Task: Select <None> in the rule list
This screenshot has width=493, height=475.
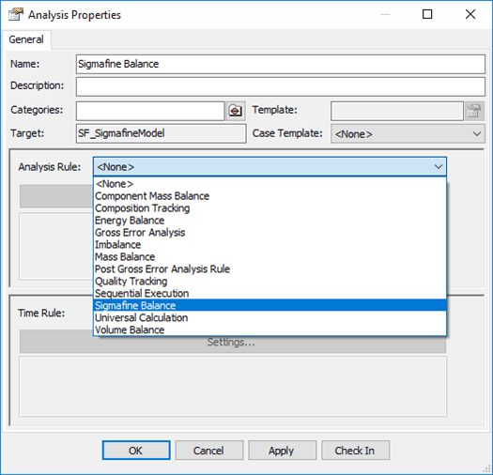Action: click(x=270, y=184)
